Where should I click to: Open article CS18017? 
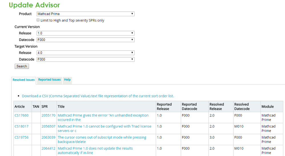tap(21, 126)
